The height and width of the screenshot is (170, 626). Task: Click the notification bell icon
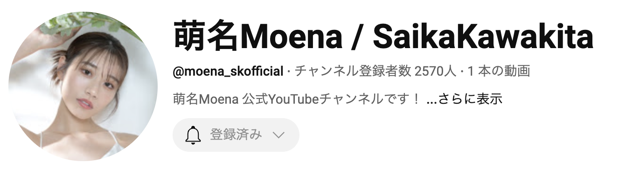pos(193,135)
